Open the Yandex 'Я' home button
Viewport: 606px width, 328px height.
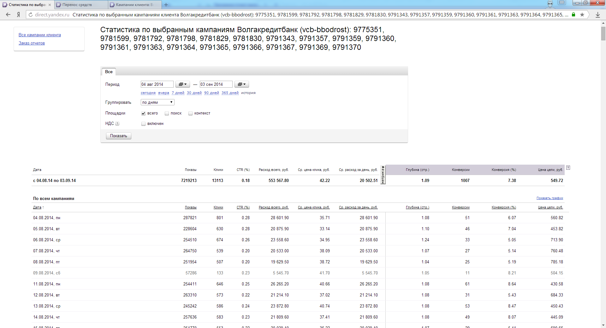point(18,15)
